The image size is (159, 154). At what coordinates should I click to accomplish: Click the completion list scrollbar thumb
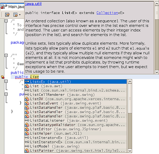tap(130, 98)
